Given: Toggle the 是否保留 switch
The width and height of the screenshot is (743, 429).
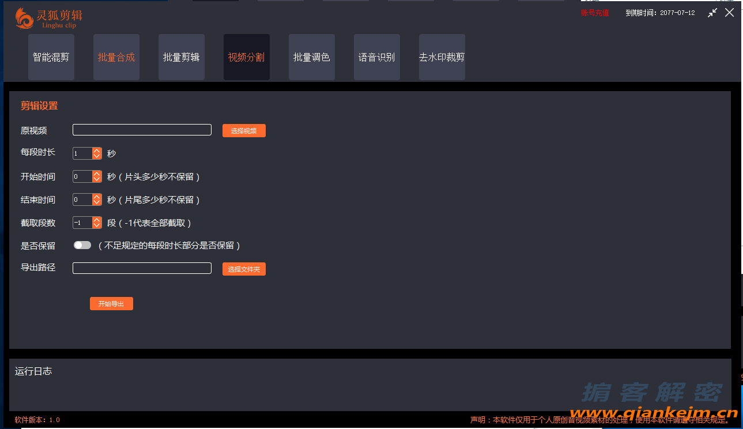Looking at the screenshot, I should click(x=82, y=245).
